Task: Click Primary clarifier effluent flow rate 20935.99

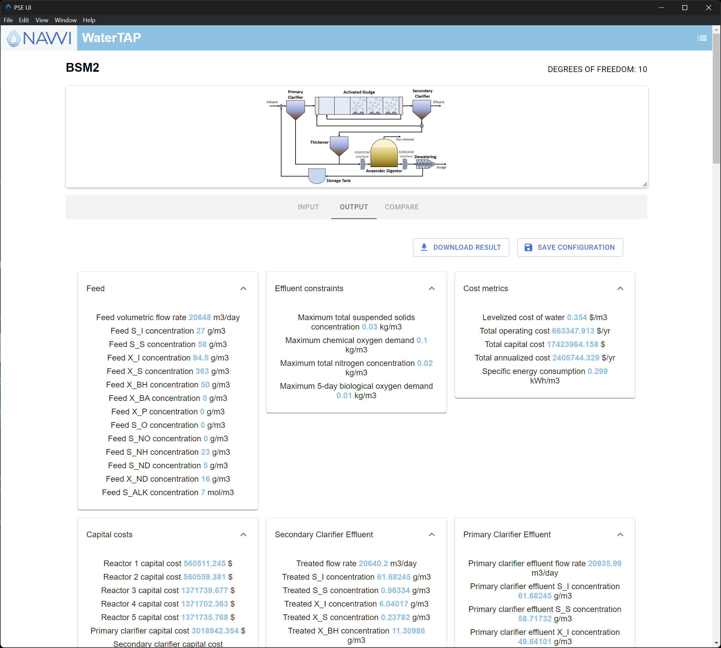Action: (x=605, y=563)
